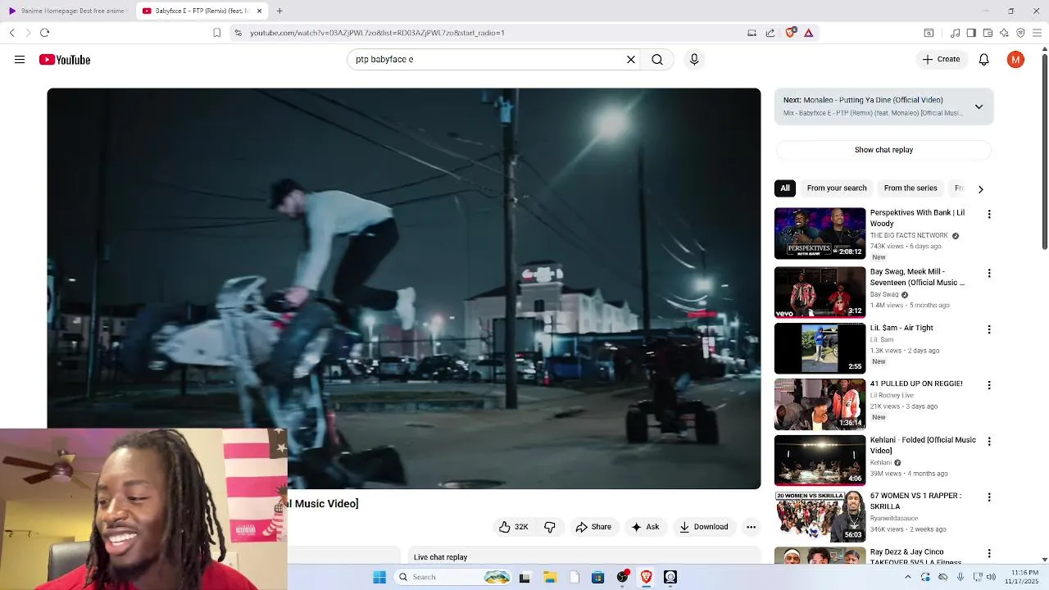Like the video (32K thumbs up)

click(x=513, y=527)
